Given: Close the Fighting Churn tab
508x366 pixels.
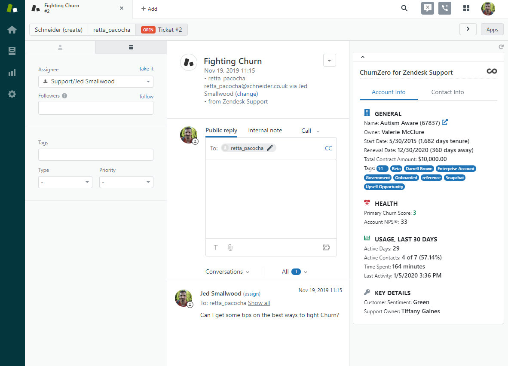Looking at the screenshot, I should [122, 9].
